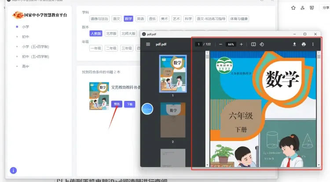Open the textbook cover in results list

point(99,96)
